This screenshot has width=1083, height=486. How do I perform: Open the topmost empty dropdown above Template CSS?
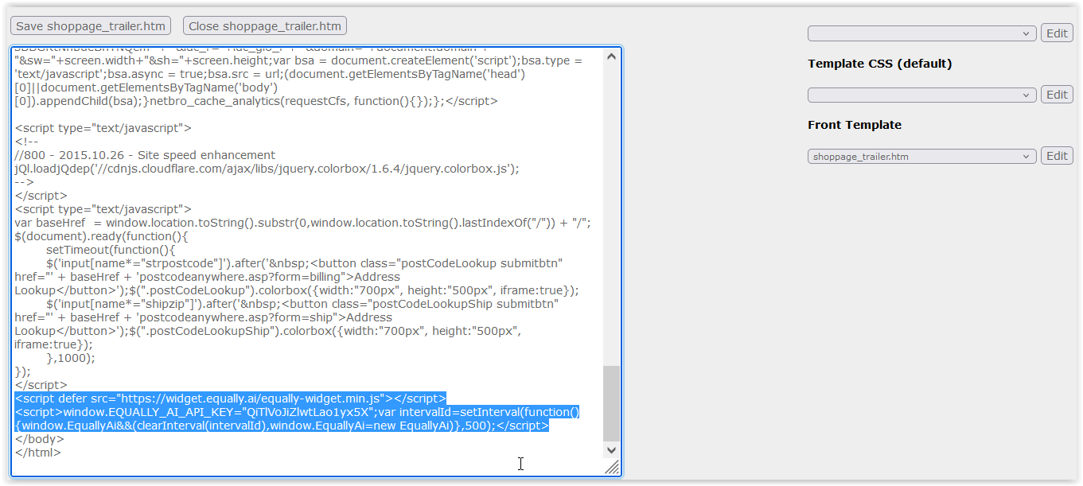coord(922,33)
